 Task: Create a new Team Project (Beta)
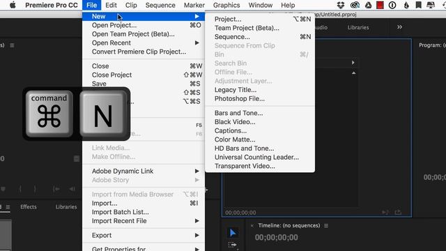[x=260, y=28]
